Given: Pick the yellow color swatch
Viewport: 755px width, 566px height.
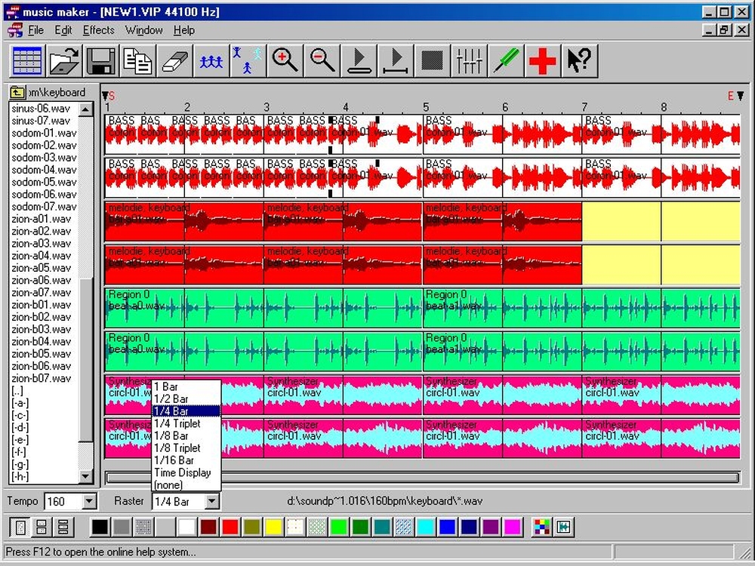Looking at the screenshot, I should [x=273, y=527].
